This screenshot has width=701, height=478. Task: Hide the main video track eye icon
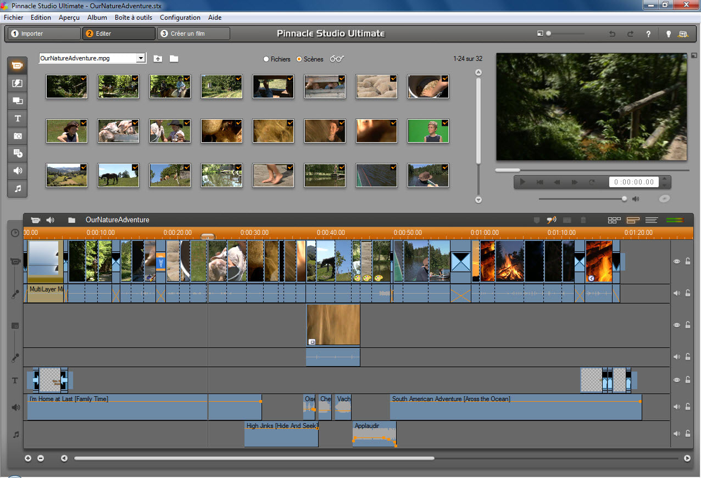[x=677, y=261]
